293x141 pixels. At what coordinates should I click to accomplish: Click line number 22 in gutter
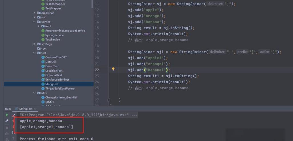click(x=97, y=70)
